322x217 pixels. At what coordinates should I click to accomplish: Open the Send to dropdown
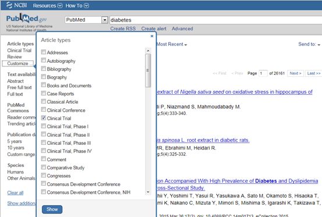point(309,44)
